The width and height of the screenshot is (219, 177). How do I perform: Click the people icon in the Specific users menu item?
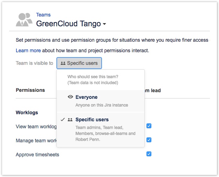click(70, 120)
